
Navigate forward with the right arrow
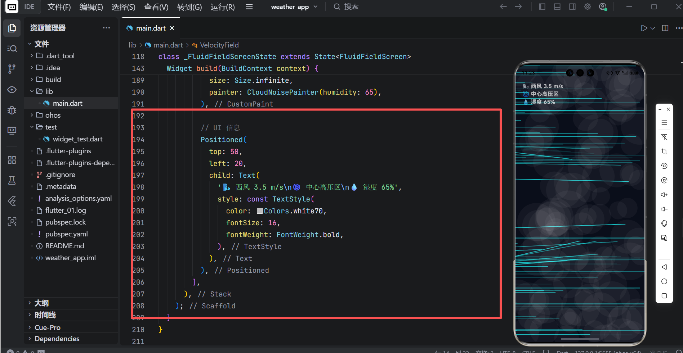coord(518,6)
